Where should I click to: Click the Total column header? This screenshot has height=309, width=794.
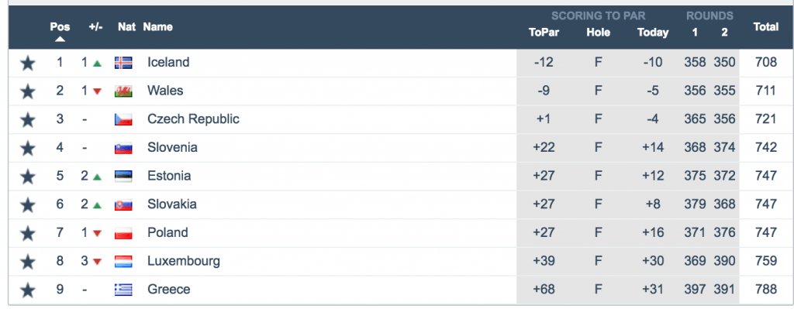coord(765,27)
